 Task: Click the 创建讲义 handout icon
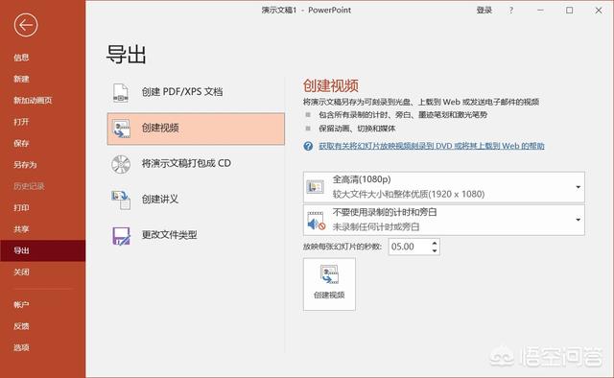(121, 200)
